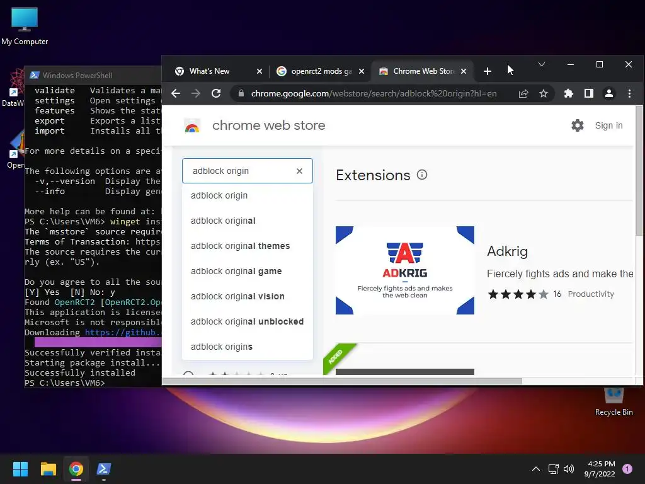Open Chrome side panel icon
Image resolution: width=645 pixels, height=484 pixels.
pyautogui.click(x=589, y=93)
